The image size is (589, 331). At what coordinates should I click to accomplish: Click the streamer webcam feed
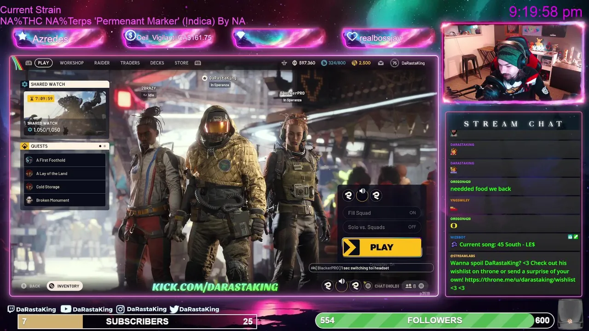click(512, 62)
